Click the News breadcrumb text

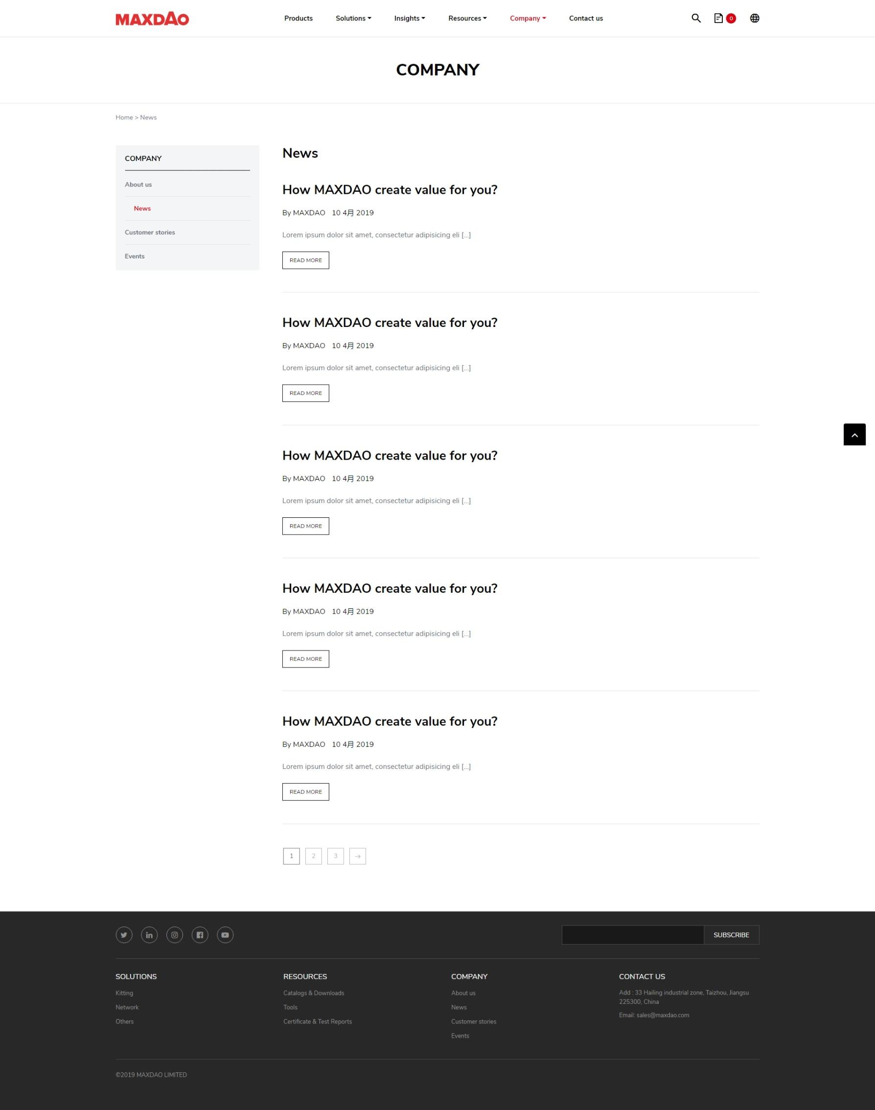[149, 117]
